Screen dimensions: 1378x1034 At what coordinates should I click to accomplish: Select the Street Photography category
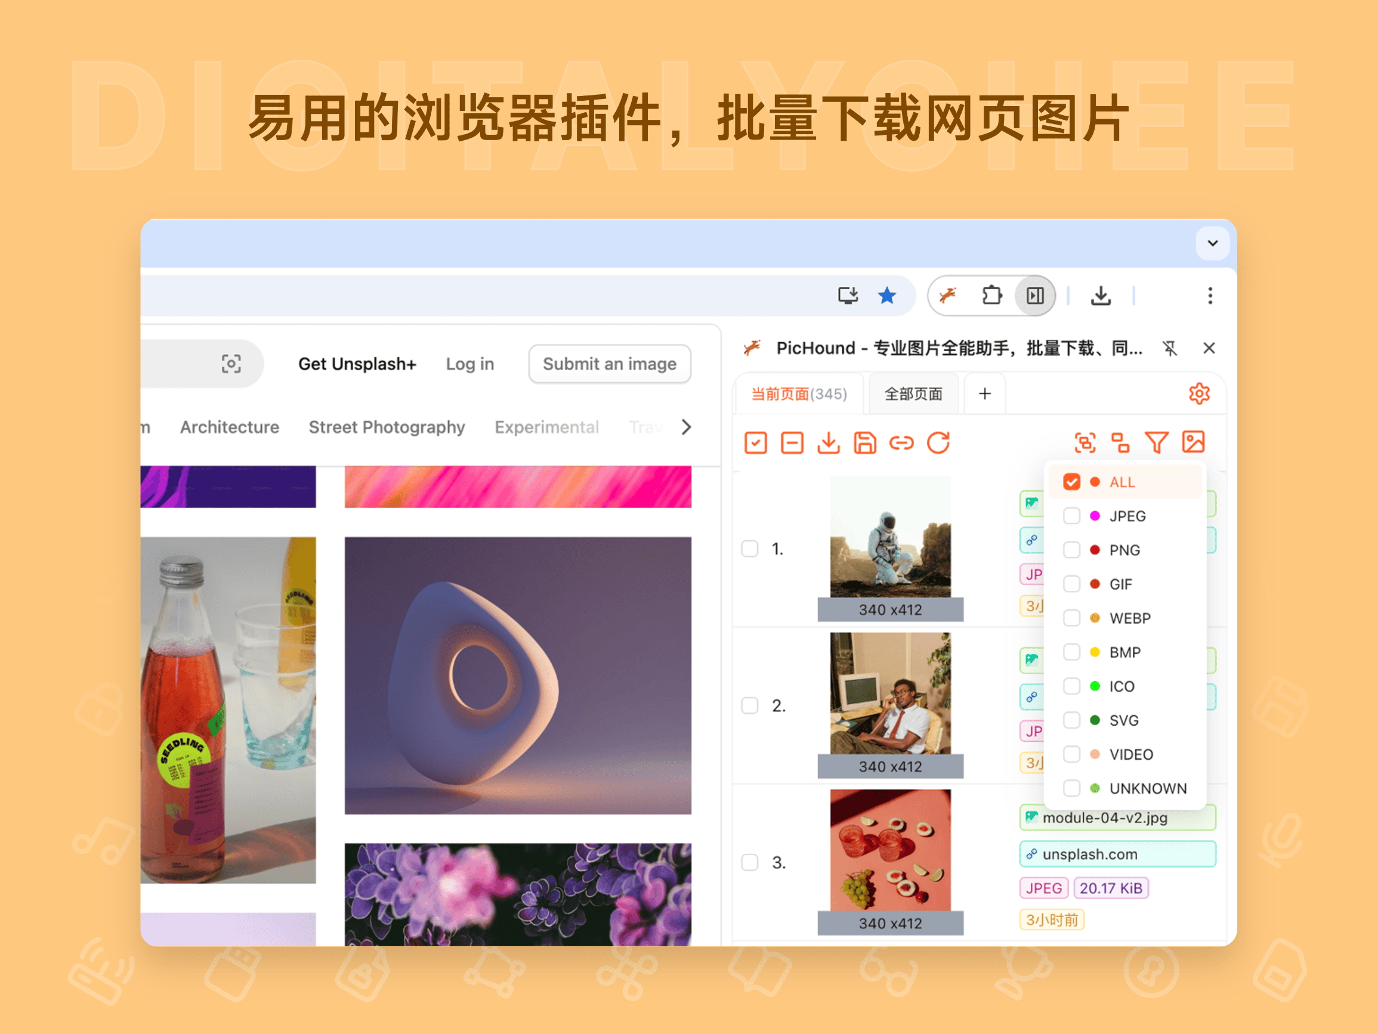point(386,428)
